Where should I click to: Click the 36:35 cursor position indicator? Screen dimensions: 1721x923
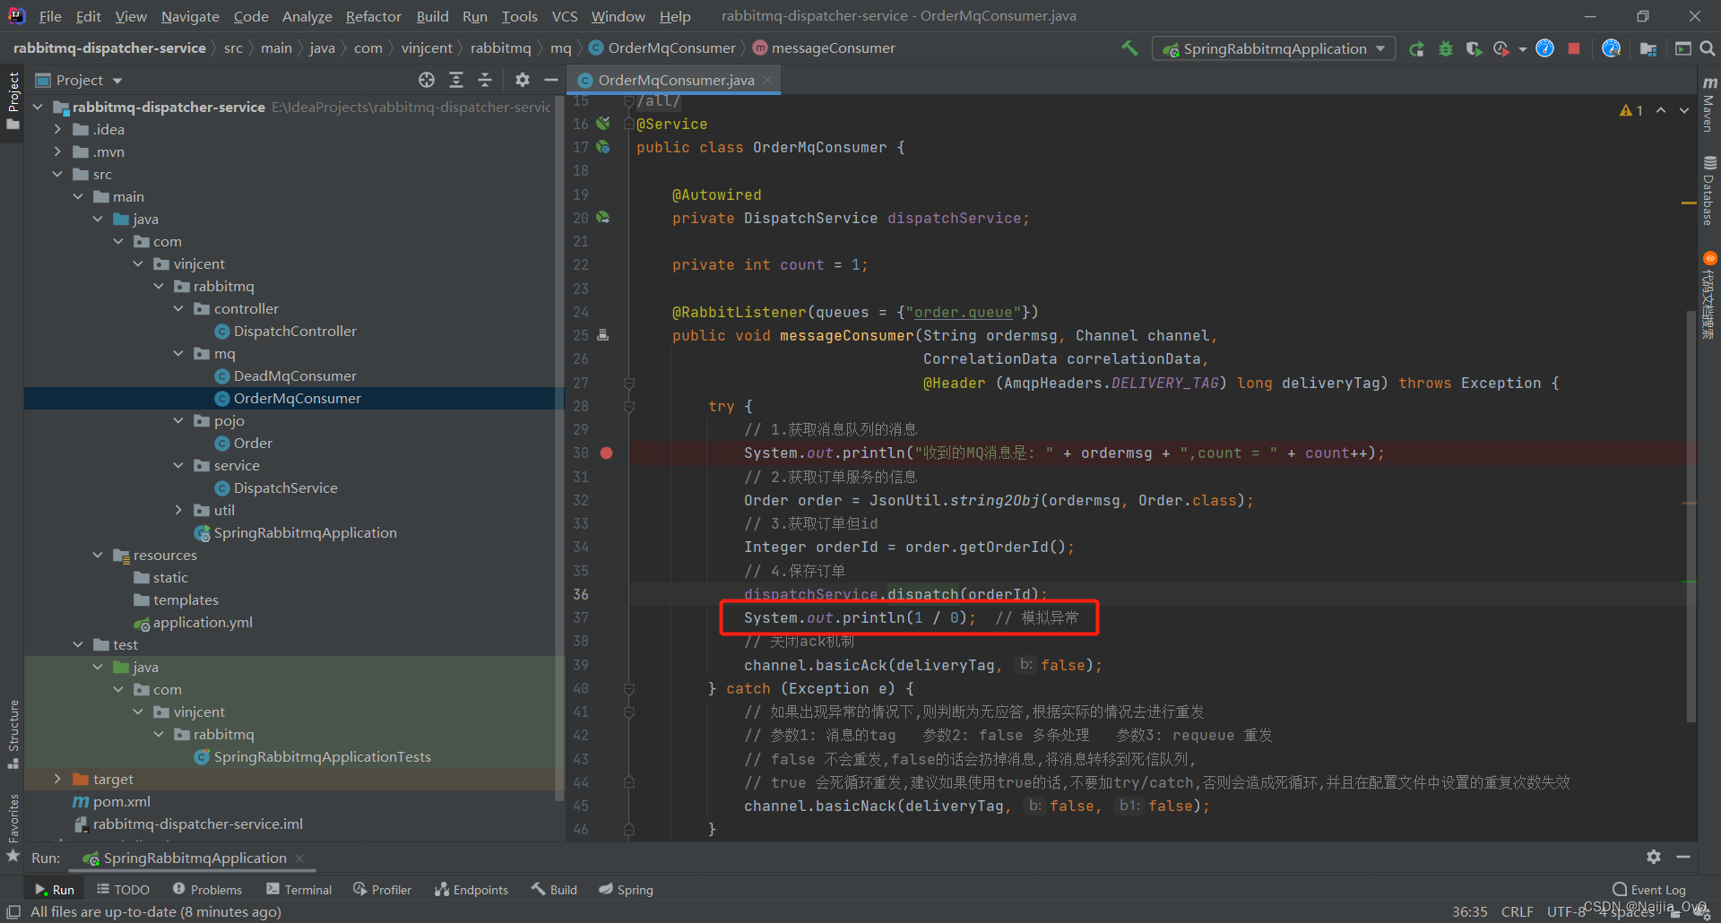[x=1469, y=911]
